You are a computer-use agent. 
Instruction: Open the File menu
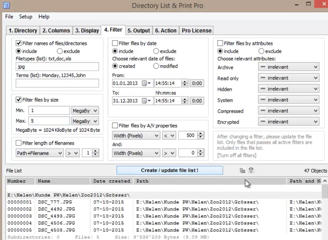click(x=9, y=17)
